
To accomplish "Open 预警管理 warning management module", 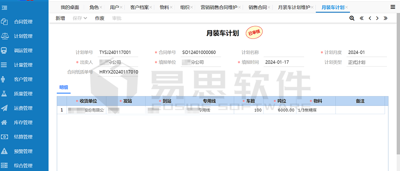I will (23, 152).
